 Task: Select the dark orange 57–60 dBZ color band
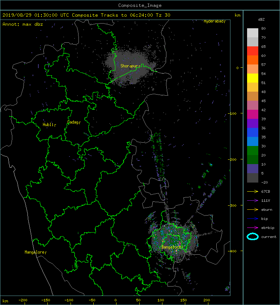coord(253,60)
